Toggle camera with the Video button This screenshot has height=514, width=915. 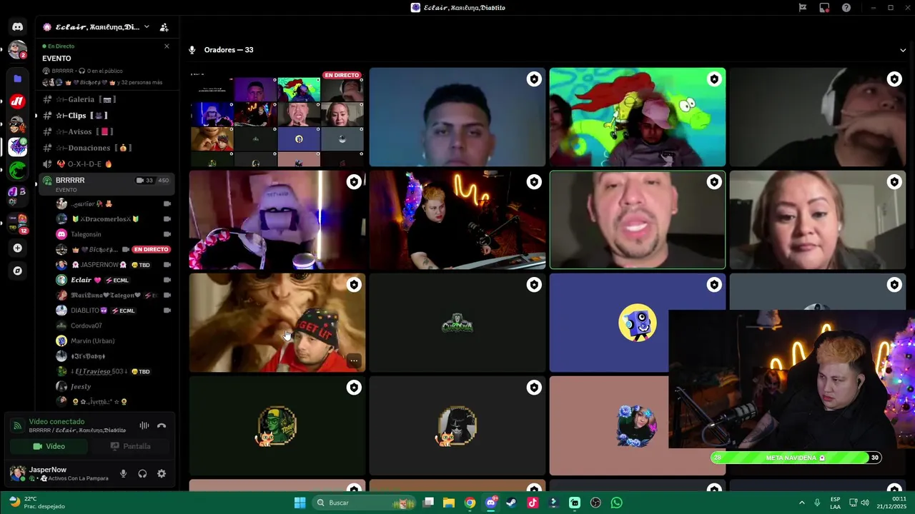pos(49,446)
